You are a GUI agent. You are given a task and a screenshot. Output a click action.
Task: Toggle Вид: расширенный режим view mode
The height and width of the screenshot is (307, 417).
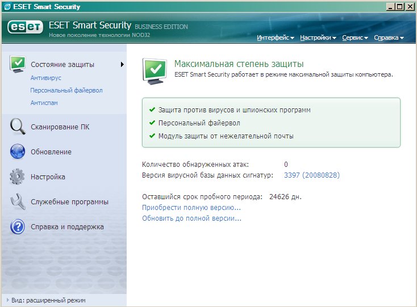click(x=46, y=300)
